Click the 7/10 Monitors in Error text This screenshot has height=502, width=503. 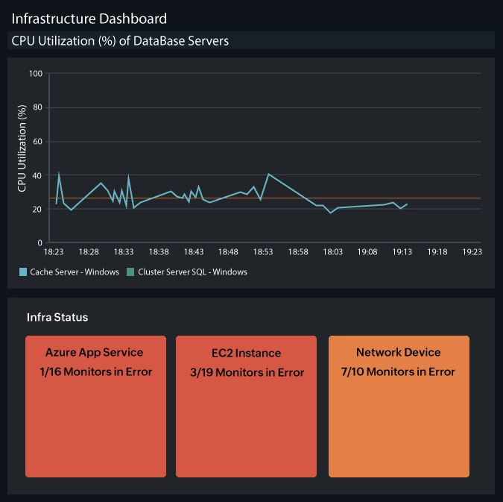click(x=399, y=371)
